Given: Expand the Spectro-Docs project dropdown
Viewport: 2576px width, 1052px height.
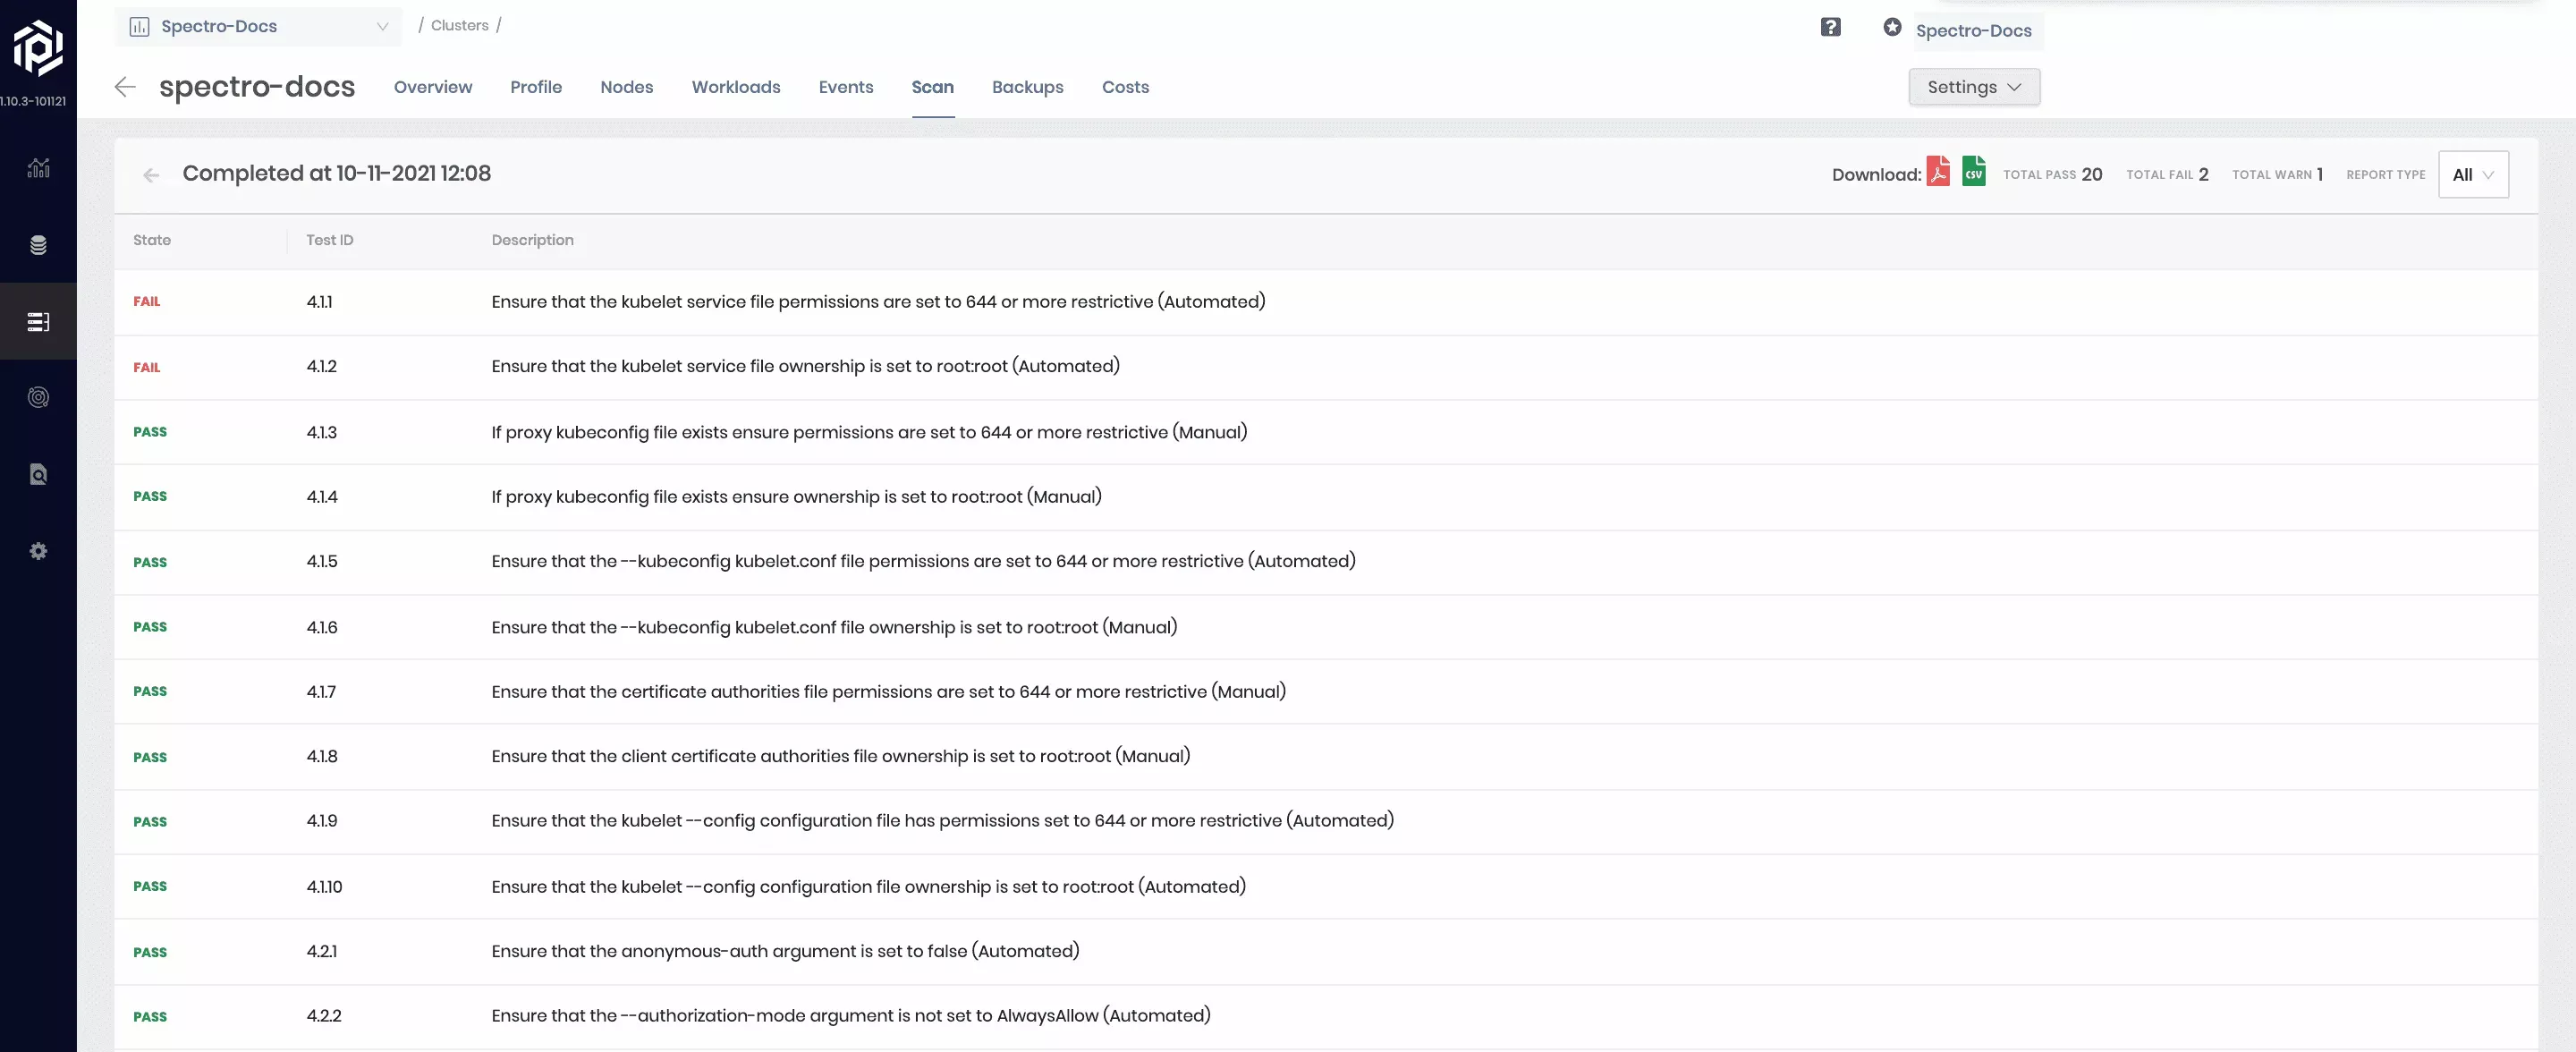Looking at the screenshot, I should [258, 27].
